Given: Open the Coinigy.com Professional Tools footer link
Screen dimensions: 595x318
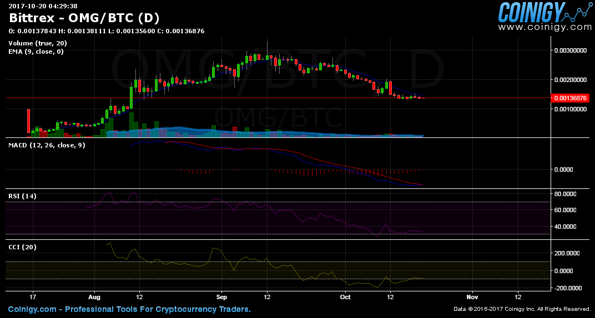Looking at the screenshot, I should [x=129, y=309].
